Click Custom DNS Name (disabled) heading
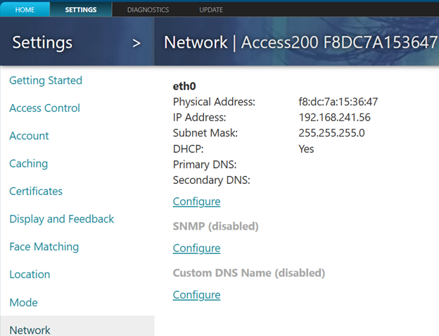The height and width of the screenshot is (336, 439). (x=249, y=273)
